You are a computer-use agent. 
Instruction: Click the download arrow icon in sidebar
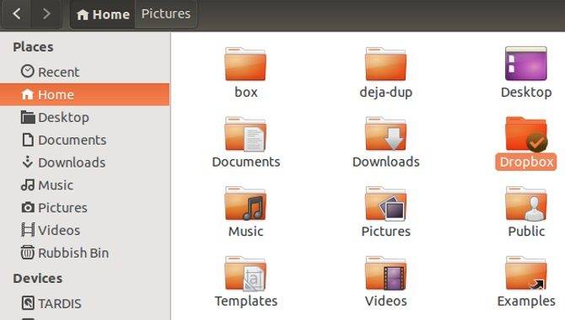pyautogui.click(x=27, y=163)
